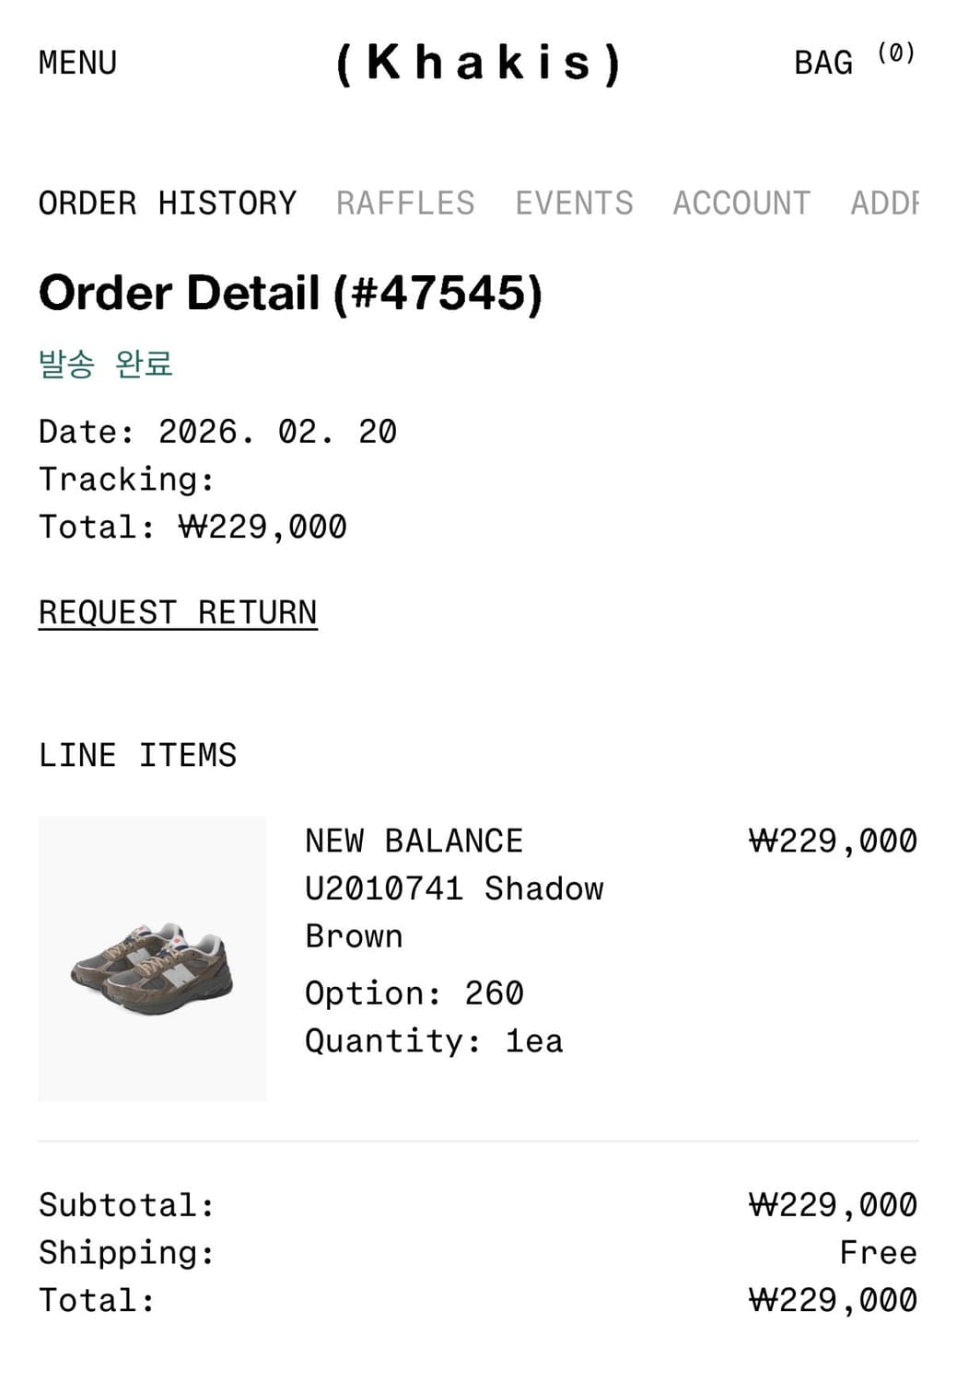Go to the EVENTS tab

574,203
